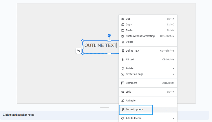Viewport: 212px width, 122px height.
Task: Click the Rotate icon in the menu
Action: 123,69
